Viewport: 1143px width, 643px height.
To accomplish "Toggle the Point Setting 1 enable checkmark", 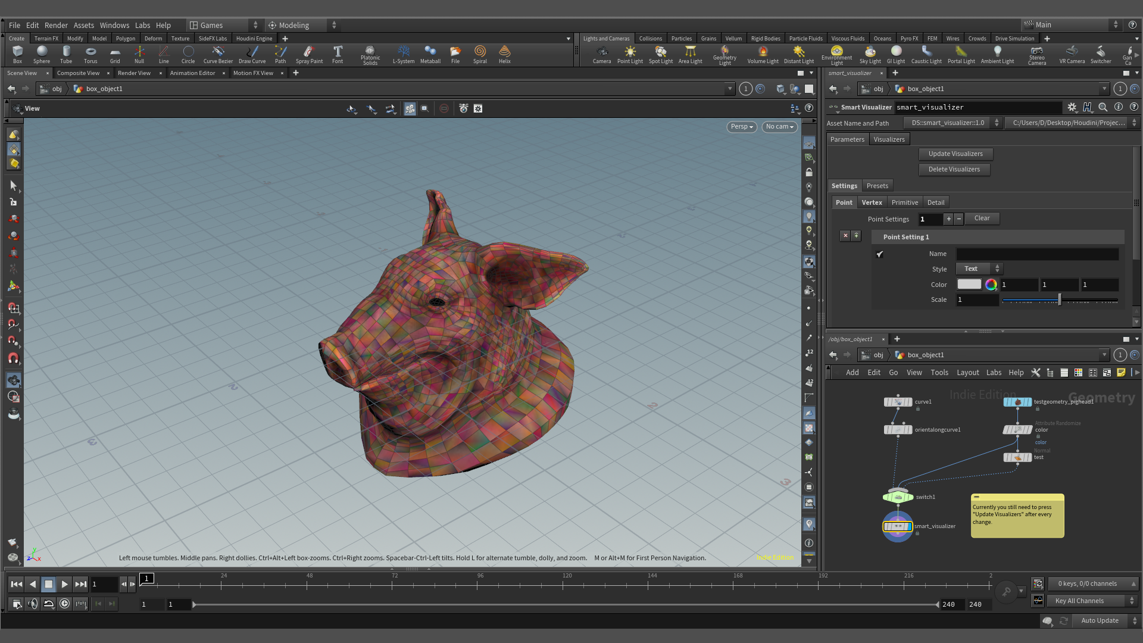I will pos(880,254).
